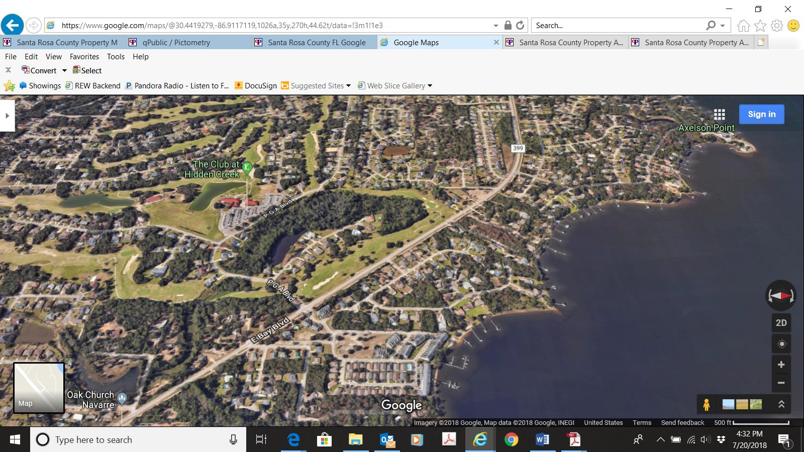Switch map to 2D view
The height and width of the screenshot is (452, 804).
[781, 323]
